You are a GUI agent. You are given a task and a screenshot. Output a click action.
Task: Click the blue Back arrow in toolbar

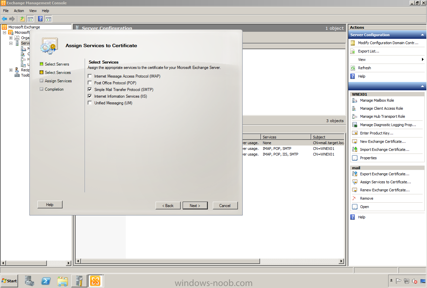point(4,19)
